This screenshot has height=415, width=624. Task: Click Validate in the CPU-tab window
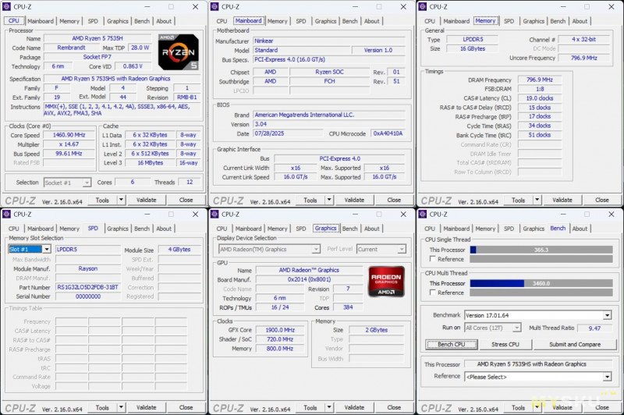click(x=147, y=200)
